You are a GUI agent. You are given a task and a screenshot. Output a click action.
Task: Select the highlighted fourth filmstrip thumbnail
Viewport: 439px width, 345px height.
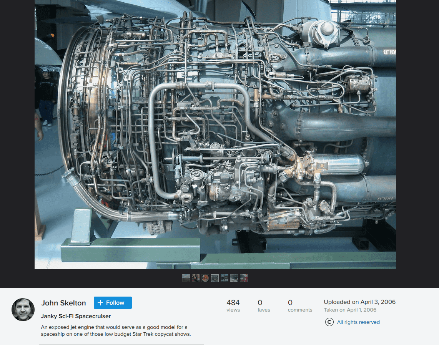pyautogui.click(x=215, y=278)
